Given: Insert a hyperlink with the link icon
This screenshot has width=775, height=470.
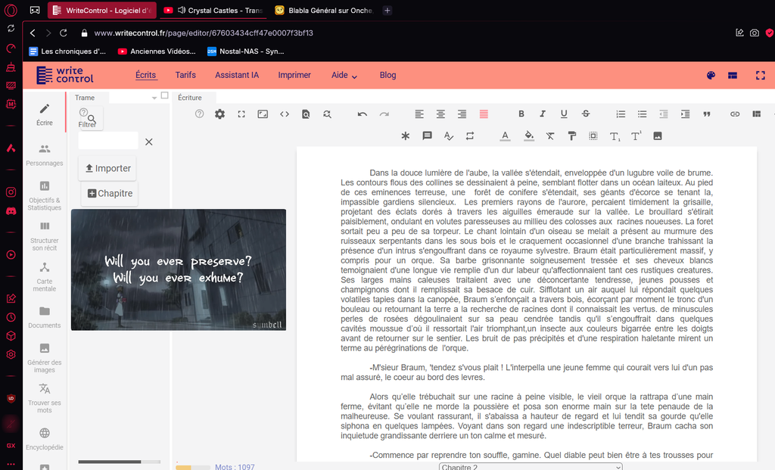Looking at the screenshot, I should [734, 114].
